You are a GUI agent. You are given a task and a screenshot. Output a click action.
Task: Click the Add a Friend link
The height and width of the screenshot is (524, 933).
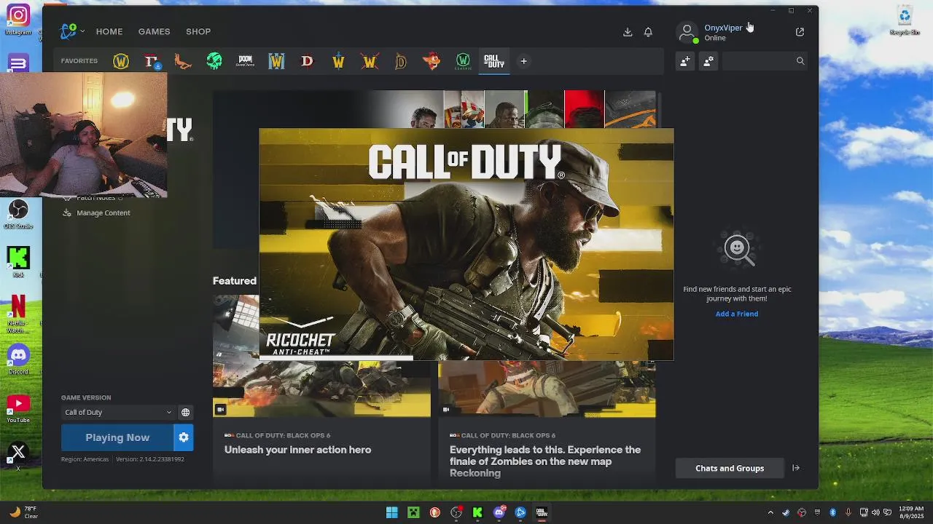(x=737, y=314)
